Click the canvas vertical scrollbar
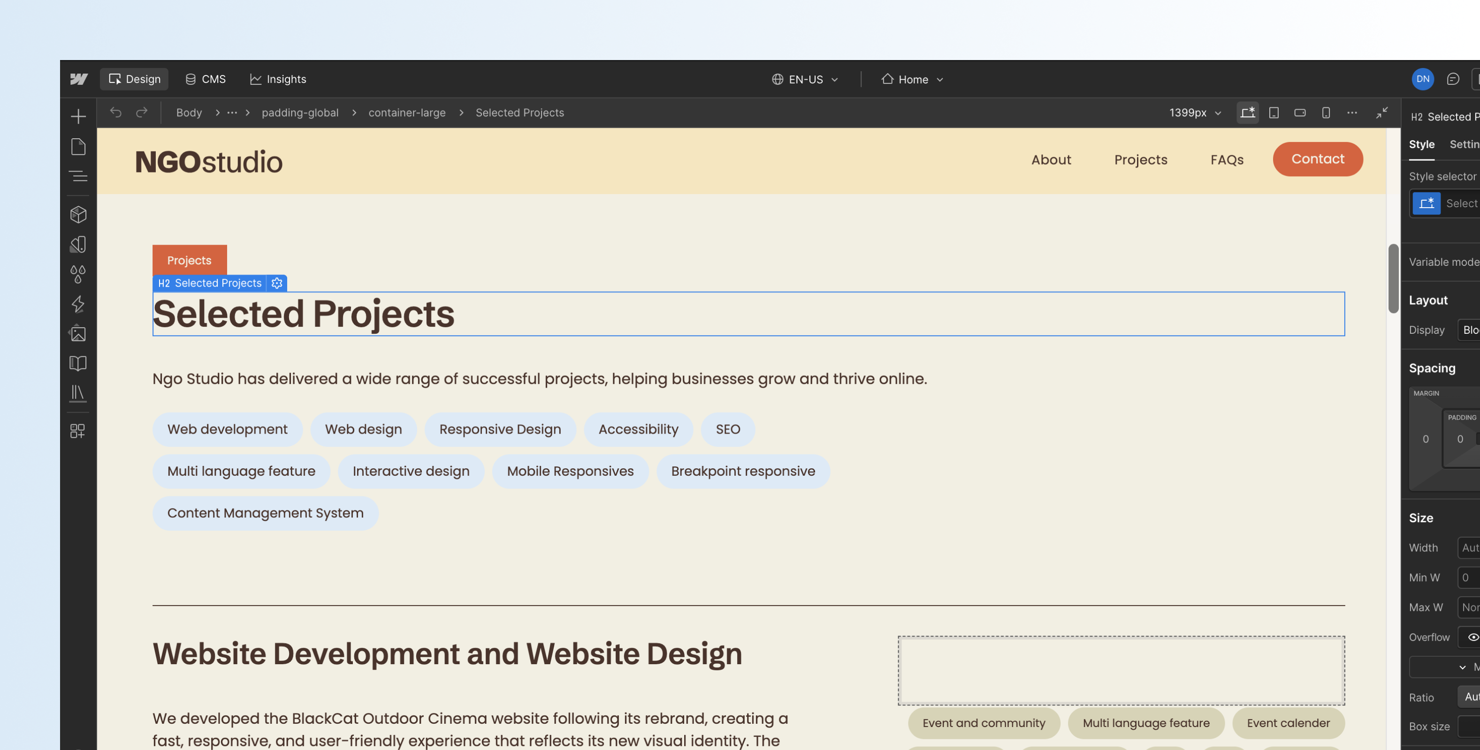1480x750 pixels. 1393,278
